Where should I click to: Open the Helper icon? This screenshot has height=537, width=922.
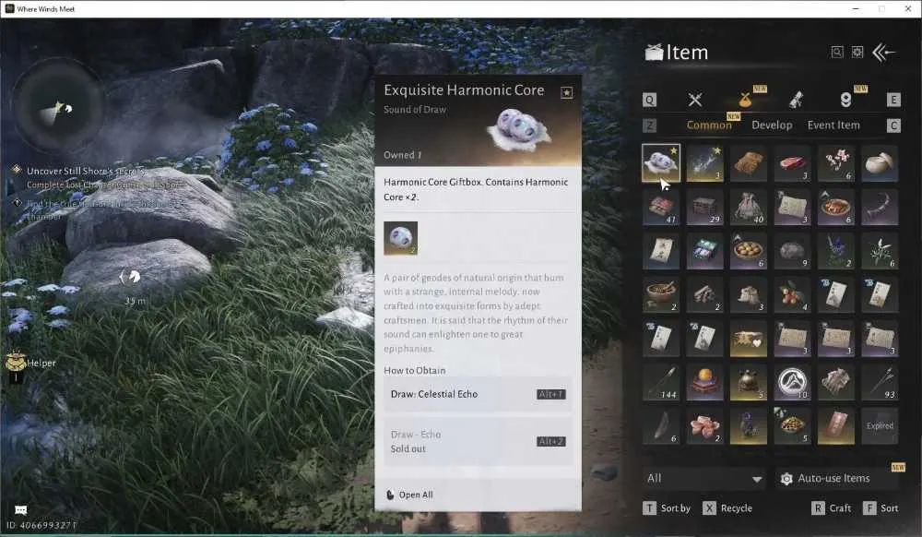click(16, 363)
